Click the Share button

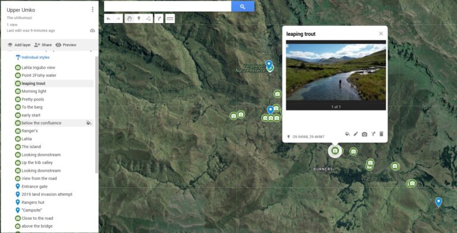point(43,45)
